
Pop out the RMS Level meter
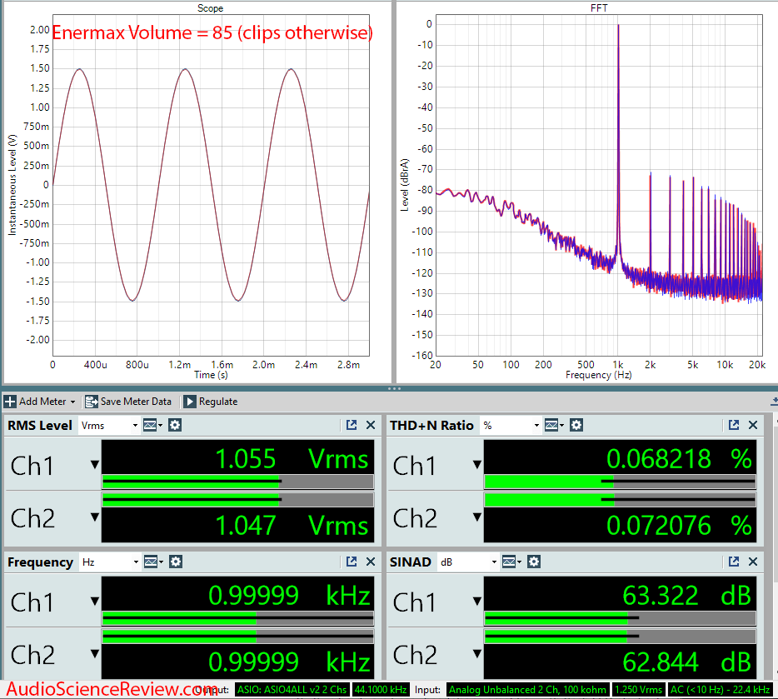coord(352,425)
